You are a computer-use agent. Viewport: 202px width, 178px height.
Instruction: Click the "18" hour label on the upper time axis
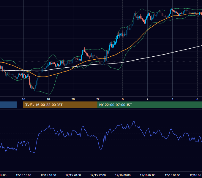pyautogui.click(x=48, y=99)
